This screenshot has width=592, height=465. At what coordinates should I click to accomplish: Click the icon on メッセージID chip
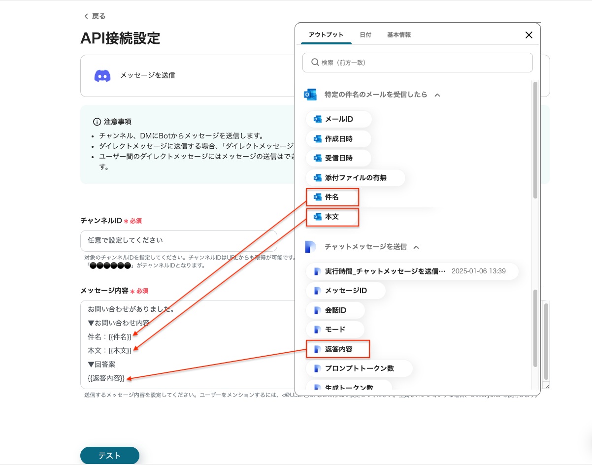coord(318,291)
